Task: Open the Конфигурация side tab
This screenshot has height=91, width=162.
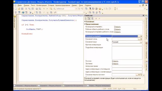Action: pos(15,22)
